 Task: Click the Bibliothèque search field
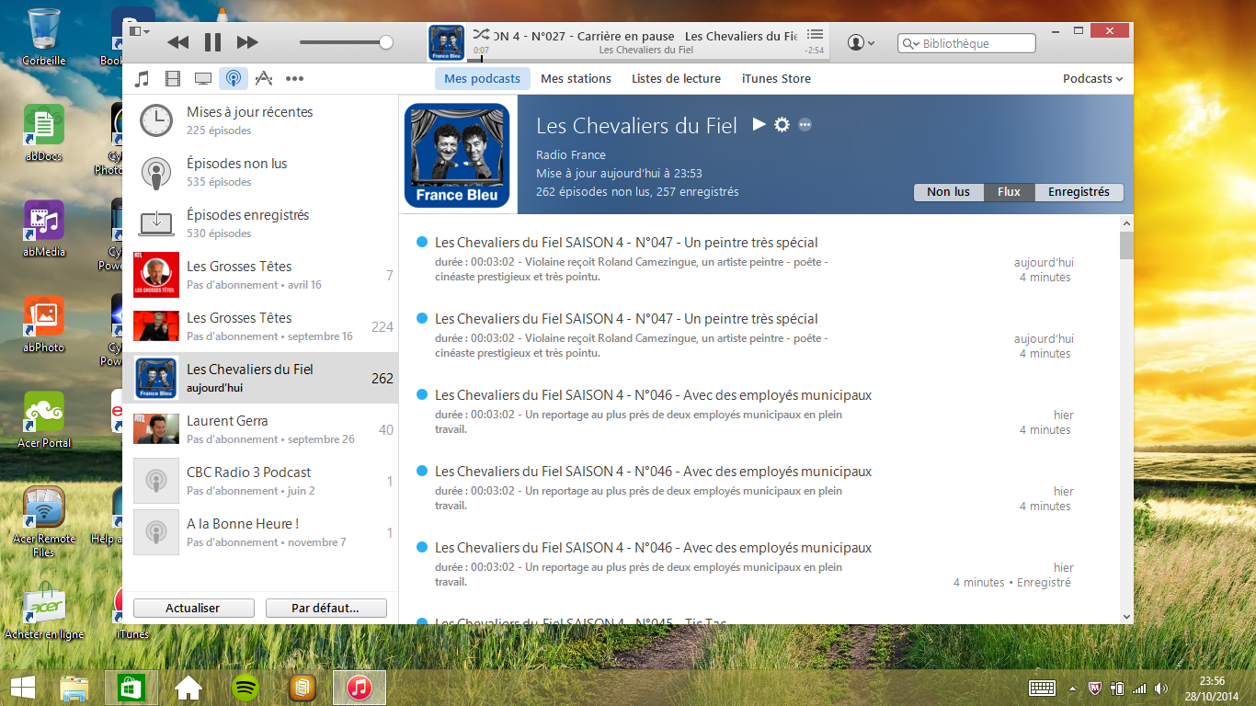pos(966,43)
